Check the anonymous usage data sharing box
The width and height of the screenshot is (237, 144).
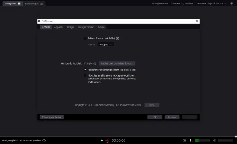point(85,75)
